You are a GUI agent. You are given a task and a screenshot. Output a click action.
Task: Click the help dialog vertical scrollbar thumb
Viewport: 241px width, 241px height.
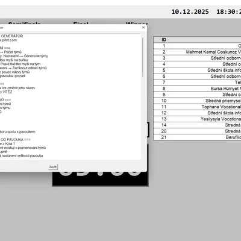(143, 57)
